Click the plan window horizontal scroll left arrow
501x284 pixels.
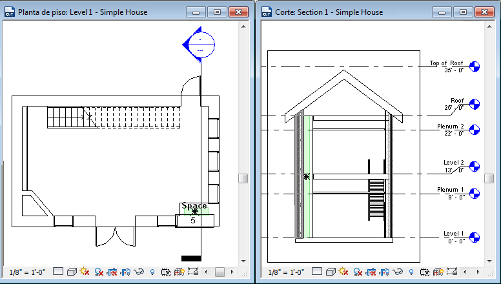206,272
